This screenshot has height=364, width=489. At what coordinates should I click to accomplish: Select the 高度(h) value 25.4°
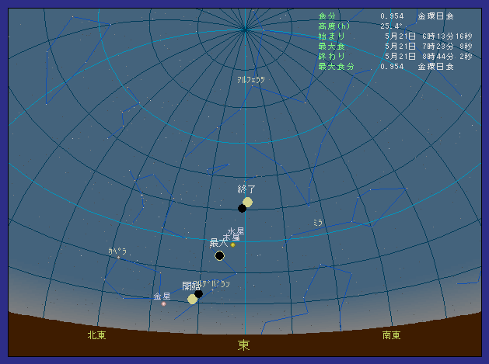(x=392, y=26)
